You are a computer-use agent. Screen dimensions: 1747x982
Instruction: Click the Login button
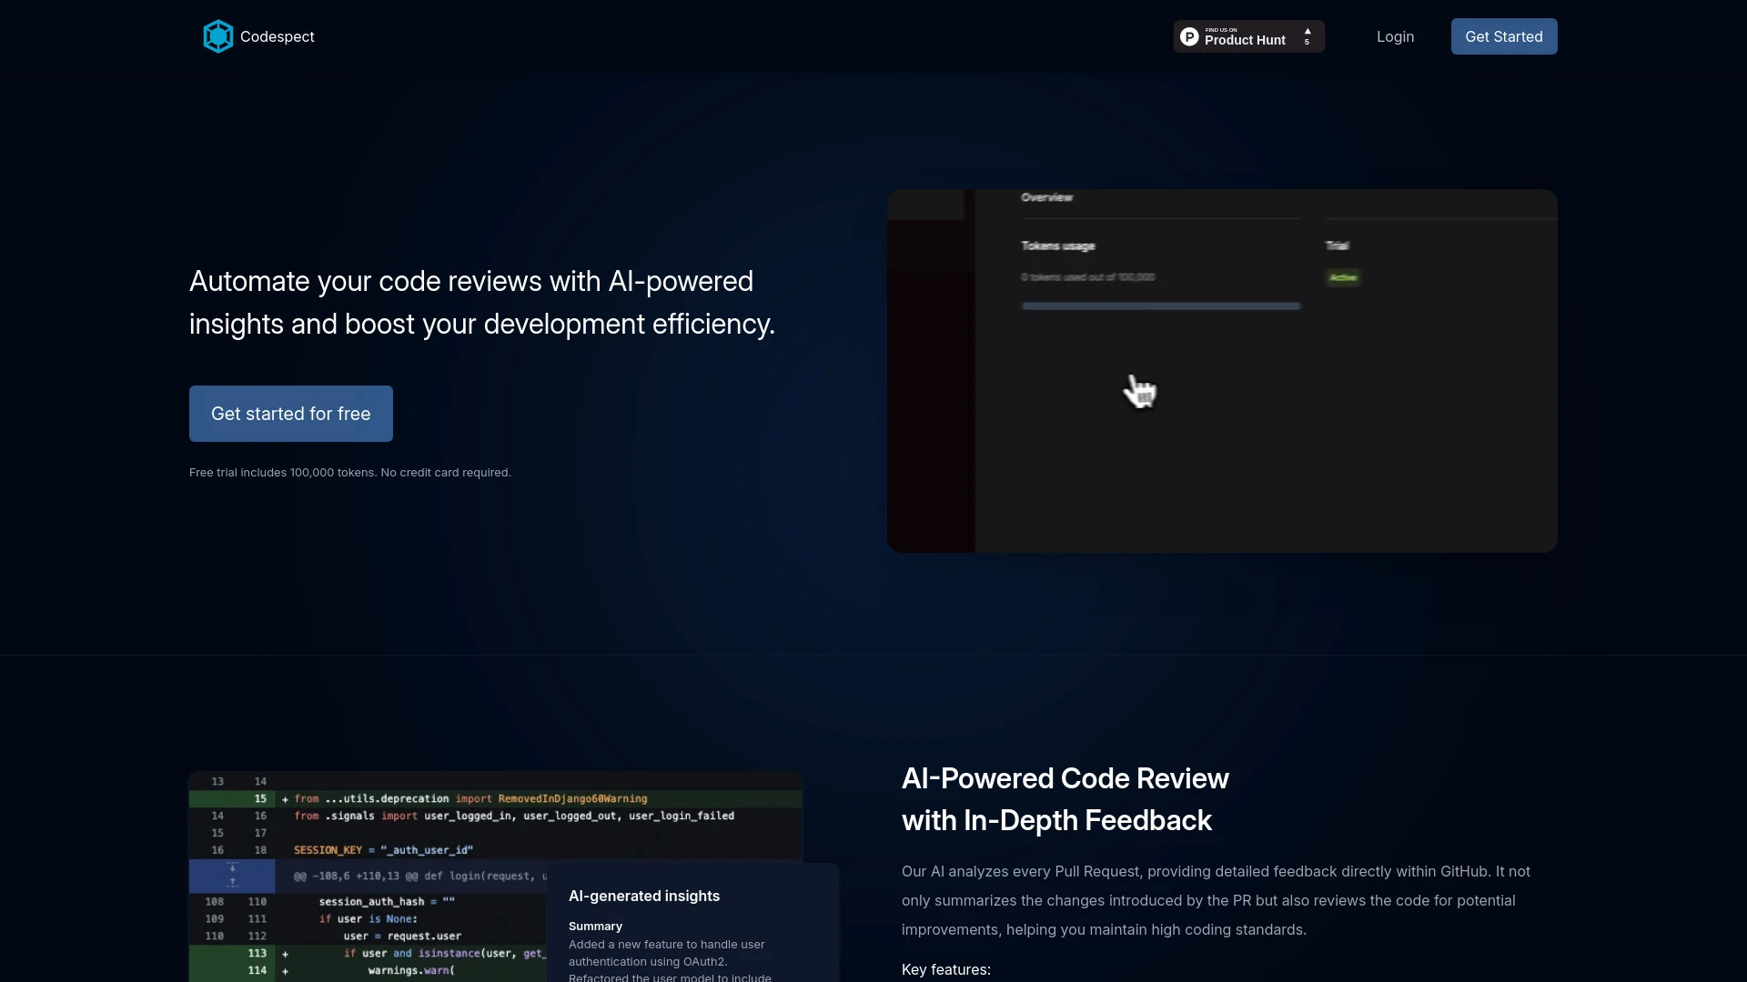[1394, 36]
